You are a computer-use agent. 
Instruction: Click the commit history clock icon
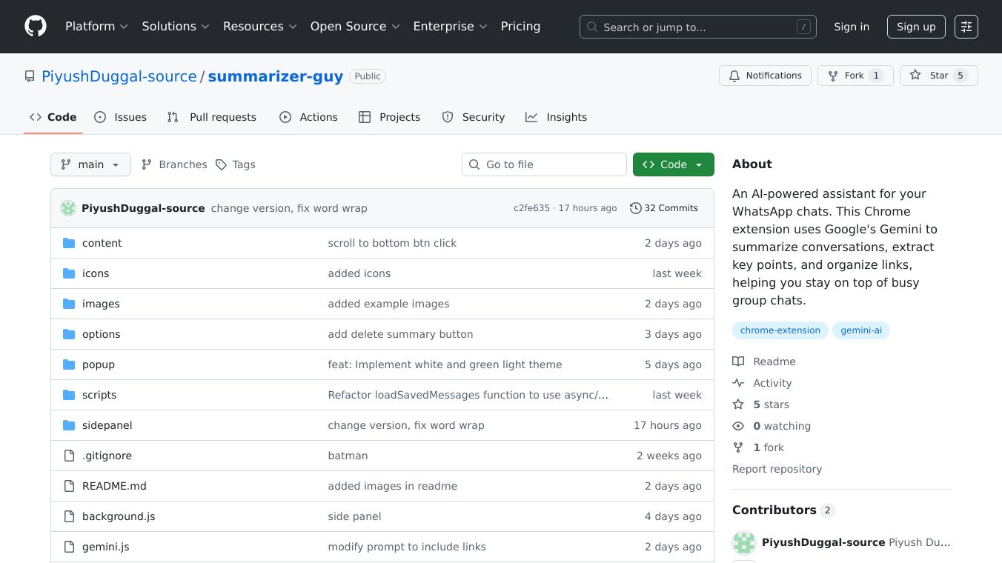635,208
